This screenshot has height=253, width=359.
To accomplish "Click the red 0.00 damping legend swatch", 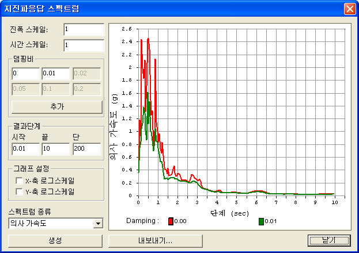I will (x=171, y=221).
